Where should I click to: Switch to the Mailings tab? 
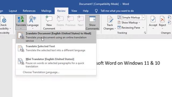click(x=46, y=11)
